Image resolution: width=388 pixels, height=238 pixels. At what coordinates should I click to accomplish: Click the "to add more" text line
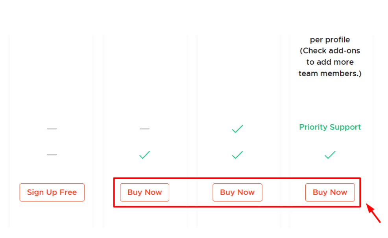[x=330, y=62]
